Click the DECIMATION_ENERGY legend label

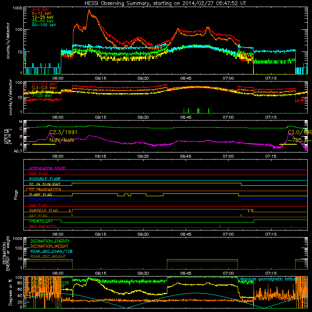coord(50,241)
